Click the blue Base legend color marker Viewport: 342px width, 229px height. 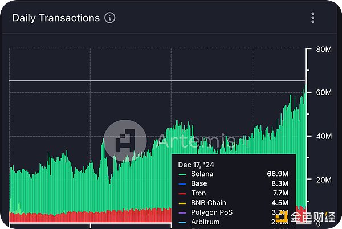(182, 184)
